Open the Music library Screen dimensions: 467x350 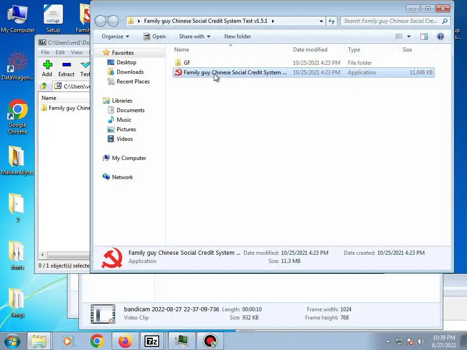119,120
